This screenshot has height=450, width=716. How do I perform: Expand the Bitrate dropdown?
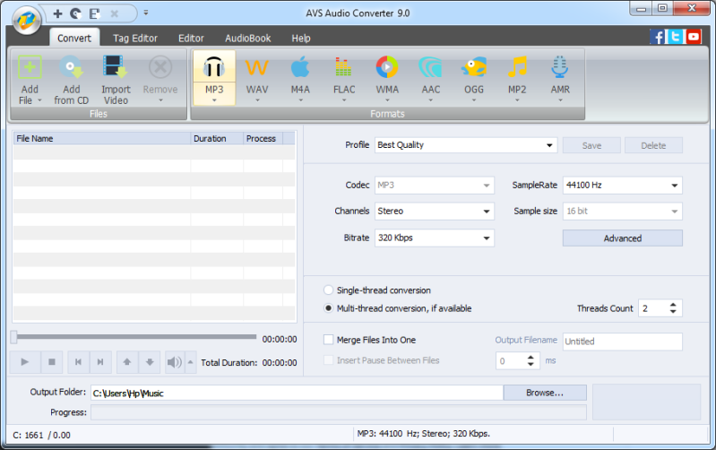click(434, 238)
